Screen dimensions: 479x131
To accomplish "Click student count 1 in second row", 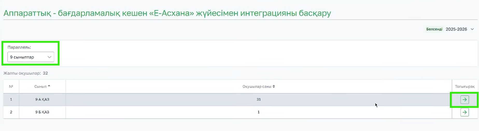I will [258, 112].
